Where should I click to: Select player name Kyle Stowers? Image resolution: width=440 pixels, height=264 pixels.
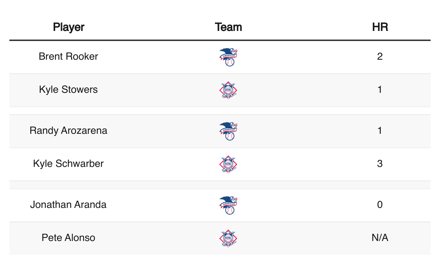point(69,90)
